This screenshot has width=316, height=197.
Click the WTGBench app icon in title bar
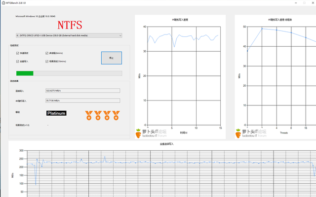click(x=3, y=3)
